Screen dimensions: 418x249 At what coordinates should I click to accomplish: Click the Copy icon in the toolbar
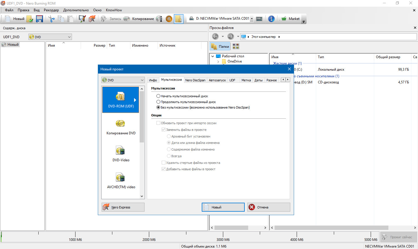[61, 19]
